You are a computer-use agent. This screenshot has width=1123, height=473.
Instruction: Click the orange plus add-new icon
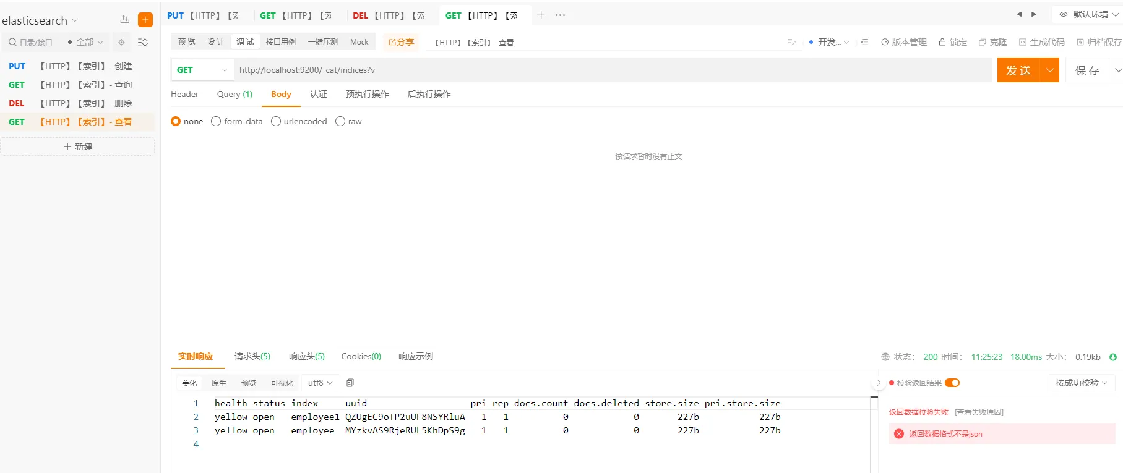145,20
